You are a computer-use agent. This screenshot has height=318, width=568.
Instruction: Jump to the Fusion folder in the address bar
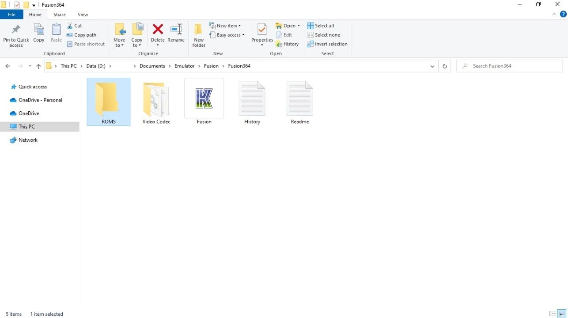coord(211,66)
